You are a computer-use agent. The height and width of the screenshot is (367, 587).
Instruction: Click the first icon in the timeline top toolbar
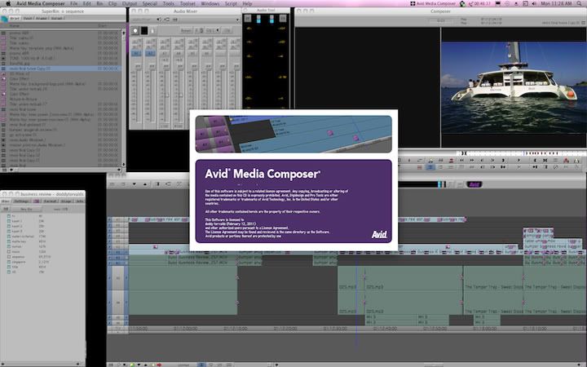[x=113, y=183]
